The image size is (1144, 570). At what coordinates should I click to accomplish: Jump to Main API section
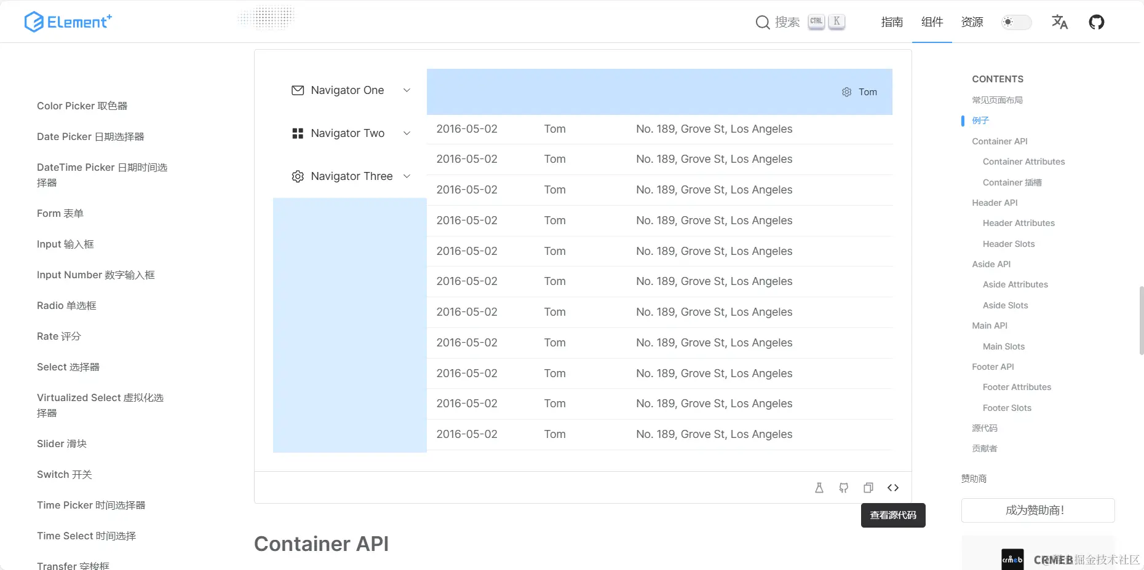click(990, 326)
